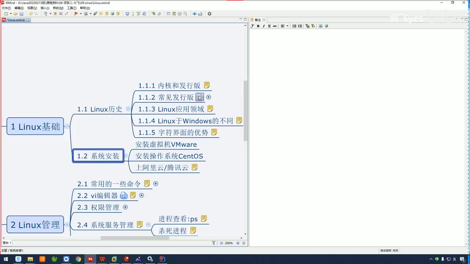Click the filter funnel icon at bottom

pyautogui.click(x=214, y=243)
